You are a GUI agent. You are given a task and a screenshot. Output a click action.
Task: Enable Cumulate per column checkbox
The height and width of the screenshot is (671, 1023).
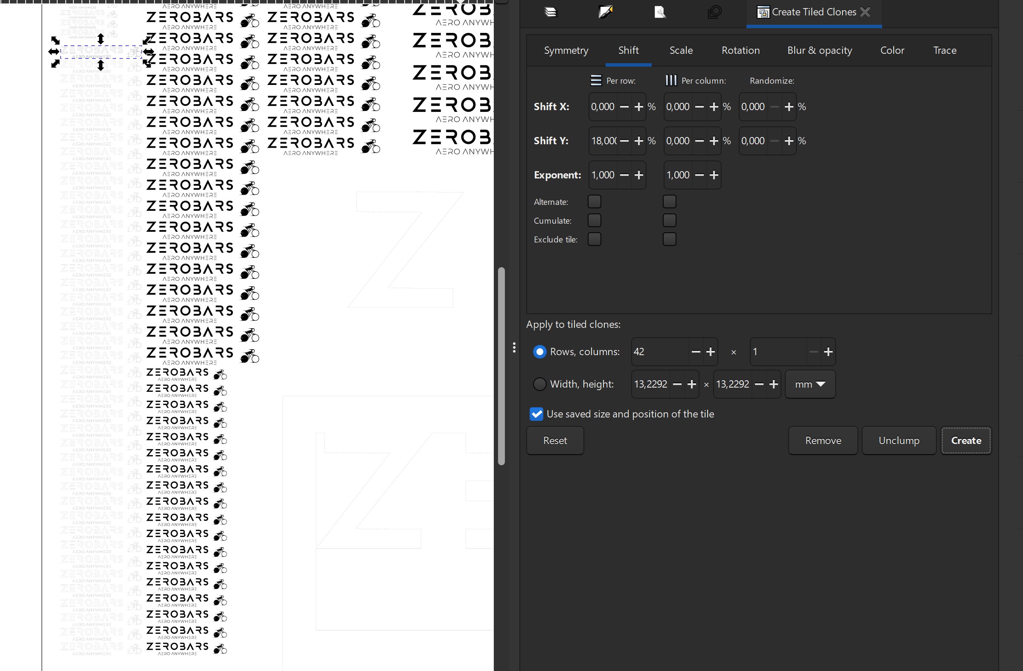click(x=669, y=221)
